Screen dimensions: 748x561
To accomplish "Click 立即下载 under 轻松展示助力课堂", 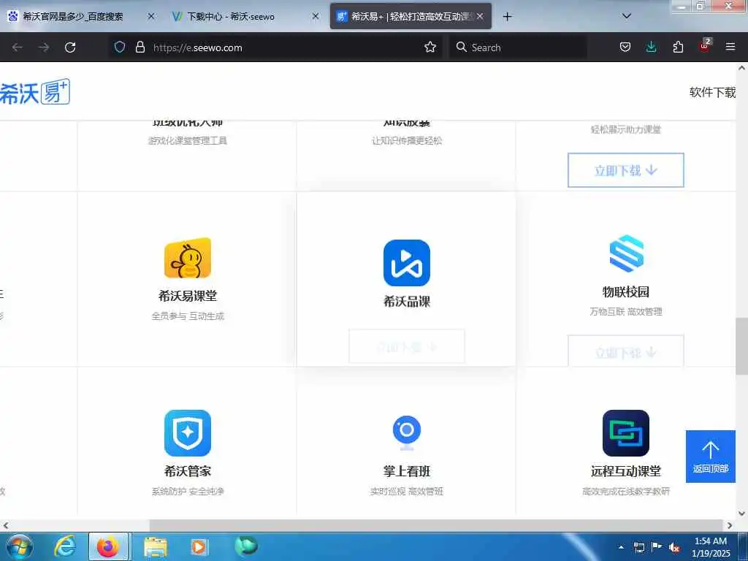I will tap(625, 170).
